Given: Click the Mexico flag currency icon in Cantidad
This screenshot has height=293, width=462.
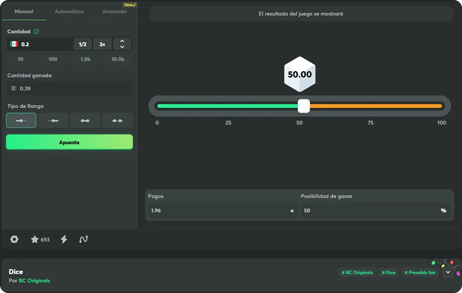Looking at the screenshot, I should (x=14, y=44).
